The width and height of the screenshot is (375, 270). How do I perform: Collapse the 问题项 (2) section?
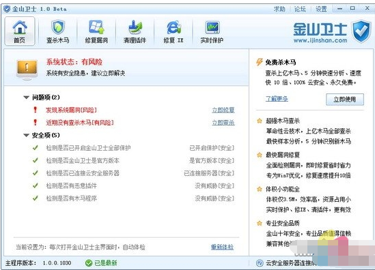click(x=26, y=97)
